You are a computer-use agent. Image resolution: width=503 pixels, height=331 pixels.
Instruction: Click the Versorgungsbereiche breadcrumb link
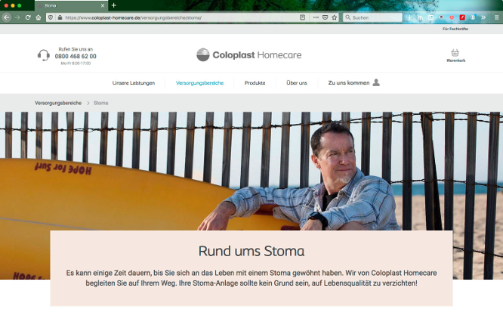coord(58,103)
